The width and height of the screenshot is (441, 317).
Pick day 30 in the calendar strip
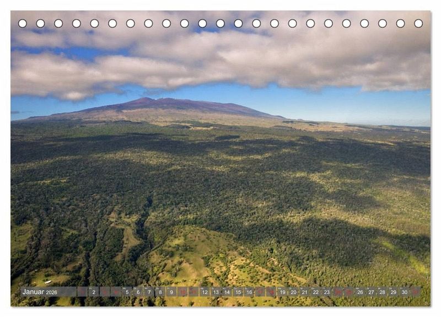(x=405, y=292)
